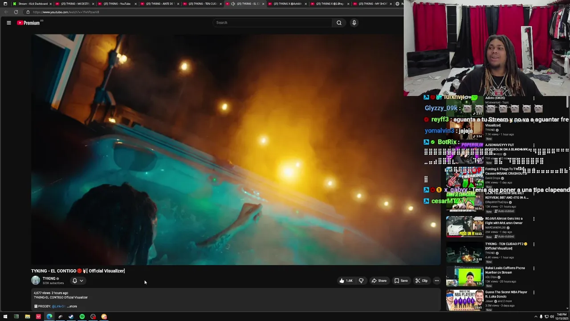Open Adicto (DK05) suggested video thumbnail

click(464, 106)
